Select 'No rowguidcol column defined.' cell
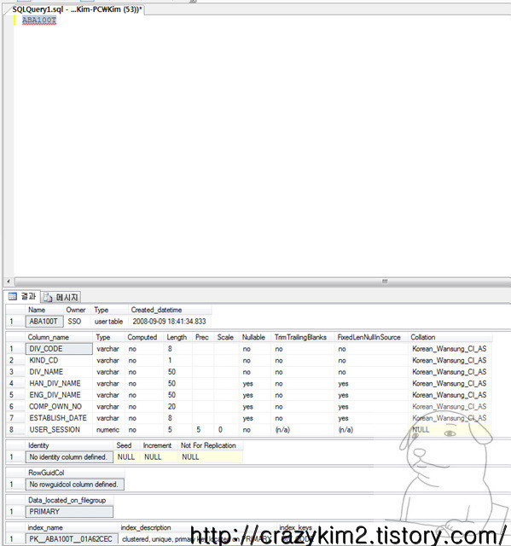Viewport: 511px width, 546px height. pyautogui.click(x=75, y=485)
